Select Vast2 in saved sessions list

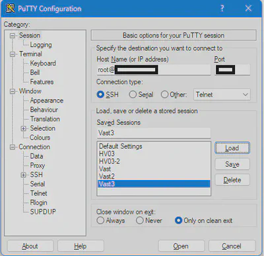click(x=154, y=177)
